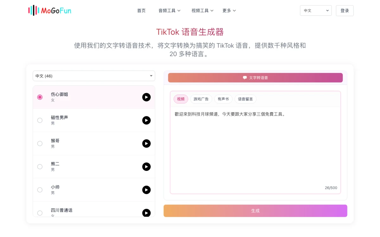Click the 伤心御姐 voice name
380x237 pixels.
click(x=60, y=94)
